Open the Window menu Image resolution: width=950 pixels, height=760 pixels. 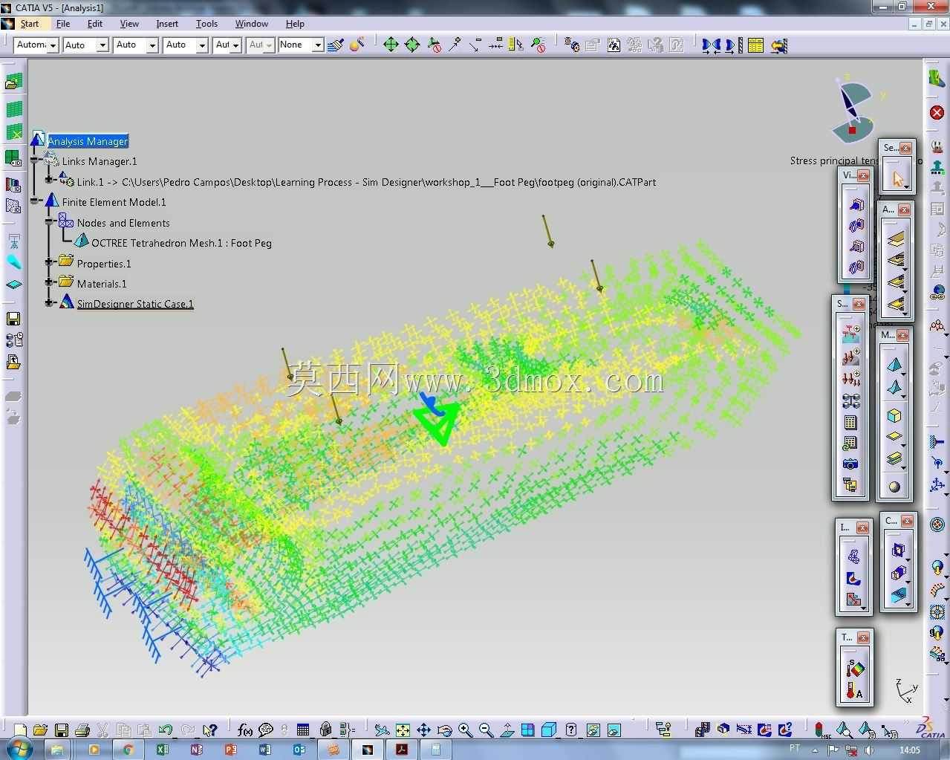[252, 24]
